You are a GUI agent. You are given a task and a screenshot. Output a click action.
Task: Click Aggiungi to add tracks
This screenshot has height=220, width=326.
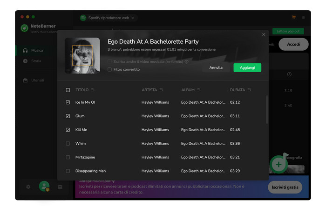click(247, 67)
